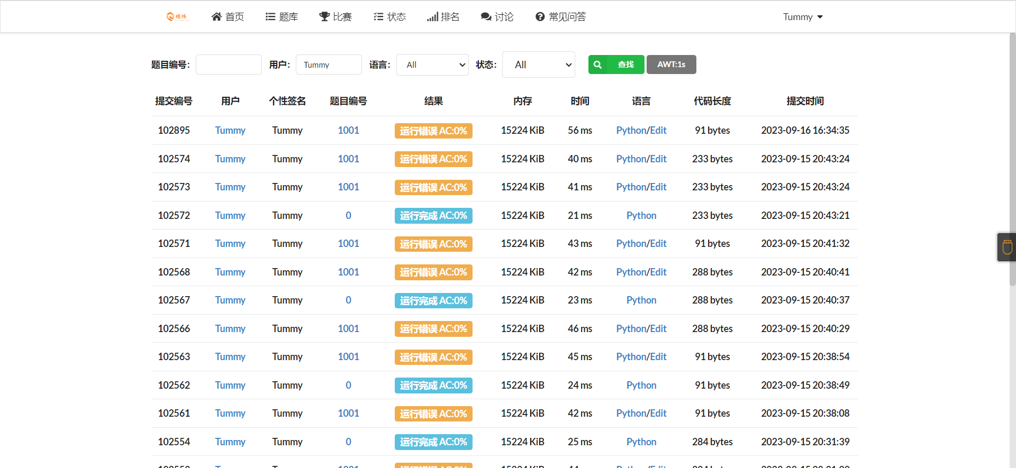This screenshot has width=1016, height=468.
Task: Open the 语言 language dropdown
Action: 432,65
